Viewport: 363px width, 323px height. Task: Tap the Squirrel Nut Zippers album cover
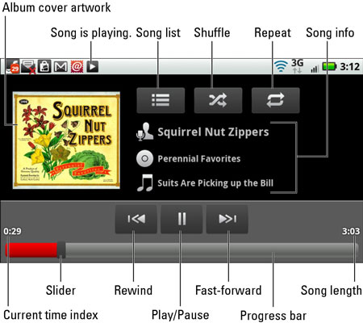click(x=66, y=140)
